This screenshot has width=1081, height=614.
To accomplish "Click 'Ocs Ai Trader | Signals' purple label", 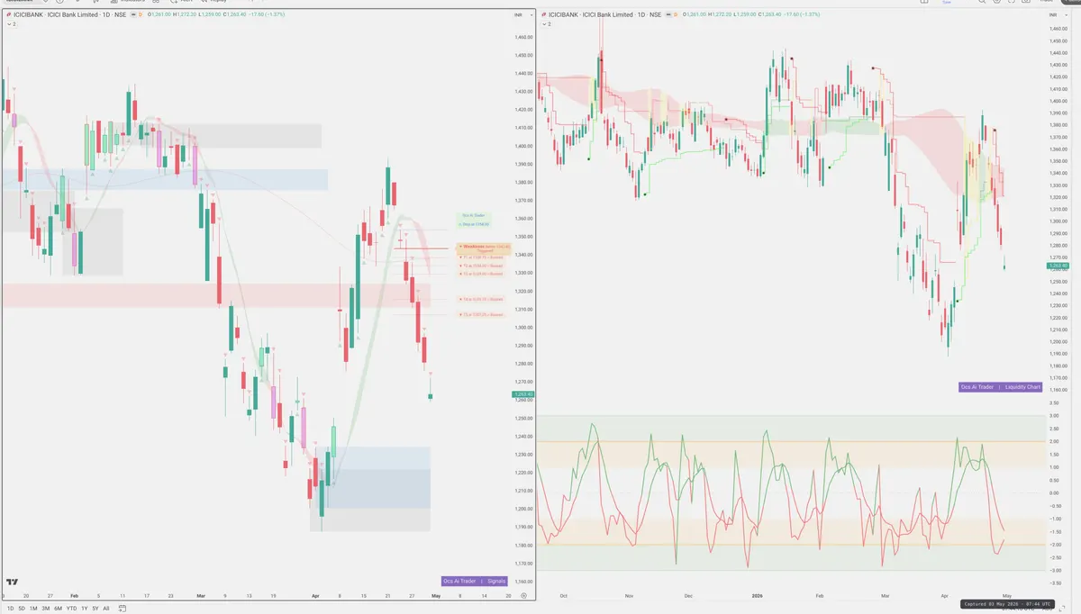I will (477, 582).
